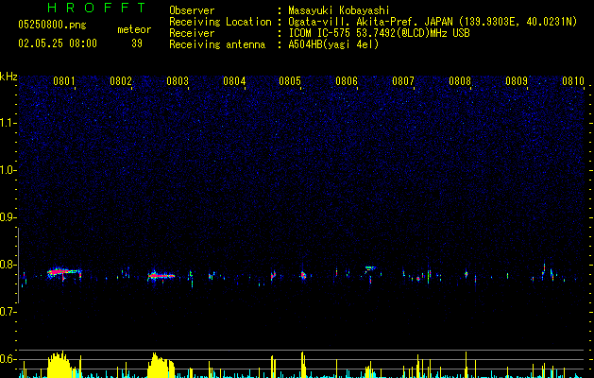Click the 0.9 frequency axis label
Viewport: 594px width, 378px height.
coord(8,217)
